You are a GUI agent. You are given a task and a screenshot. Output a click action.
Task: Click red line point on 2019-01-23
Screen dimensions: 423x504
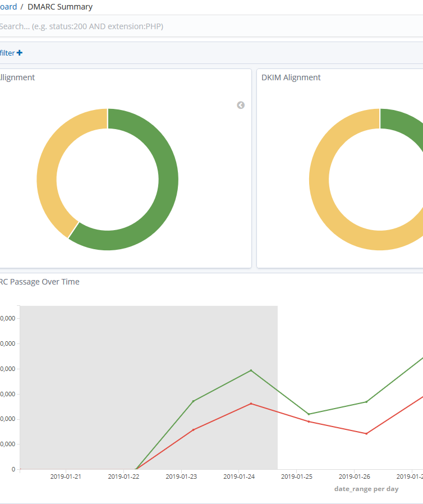[193, 430]
